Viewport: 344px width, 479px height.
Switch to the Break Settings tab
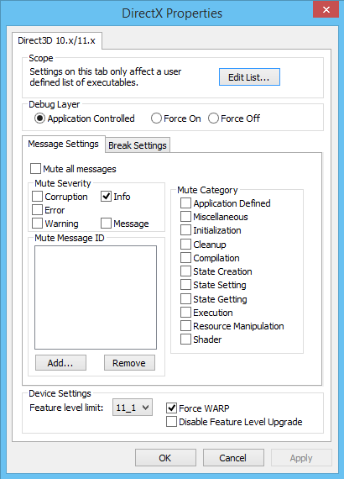[138, 145]
